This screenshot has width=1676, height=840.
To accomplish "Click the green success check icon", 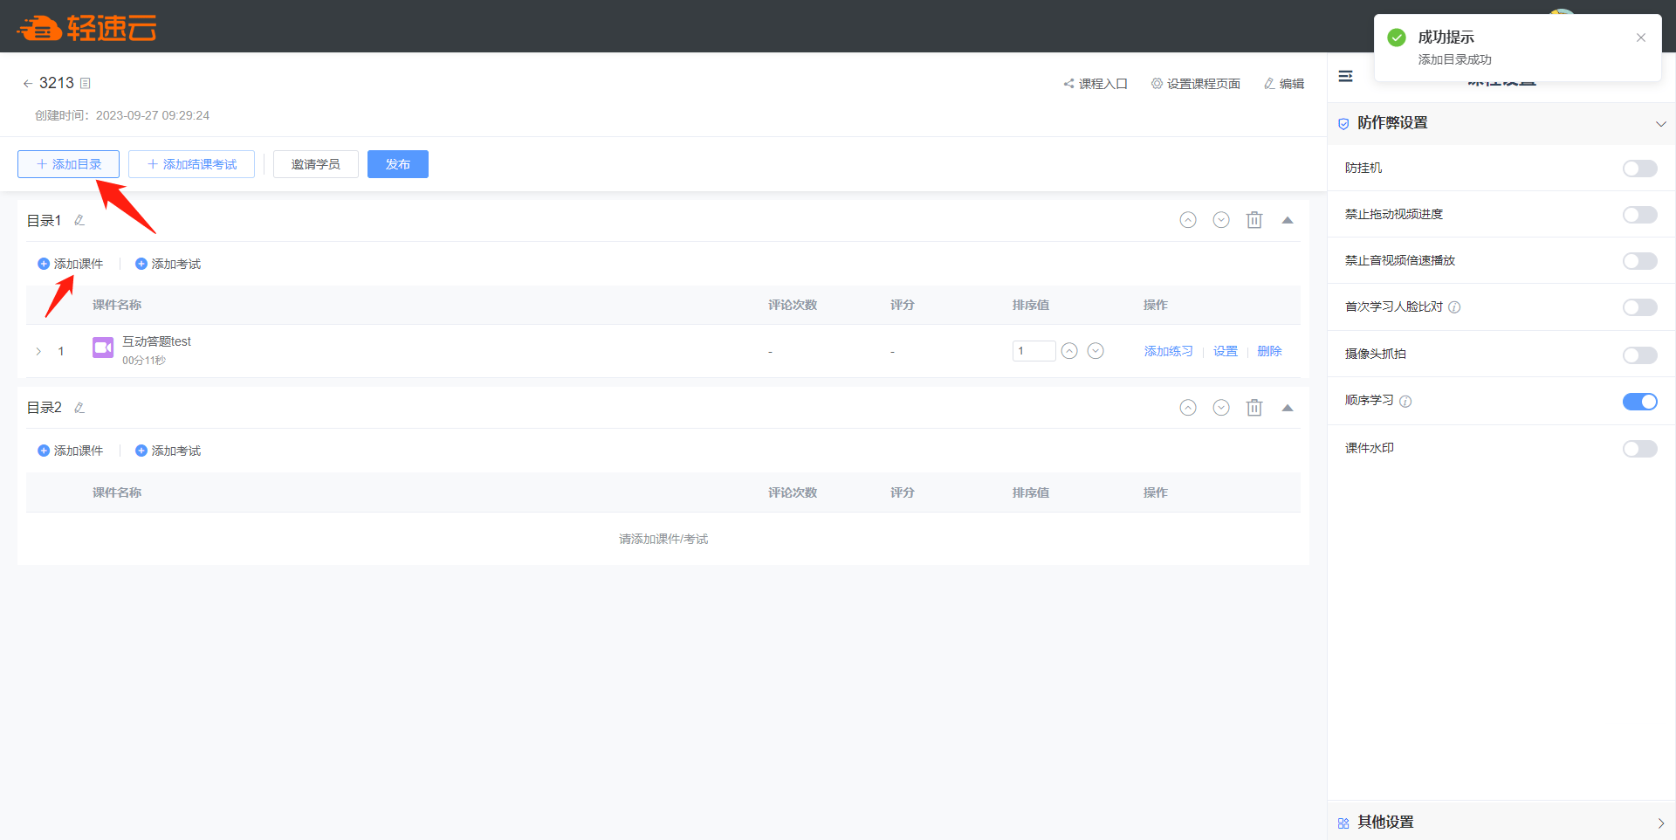I will 1397,38.
